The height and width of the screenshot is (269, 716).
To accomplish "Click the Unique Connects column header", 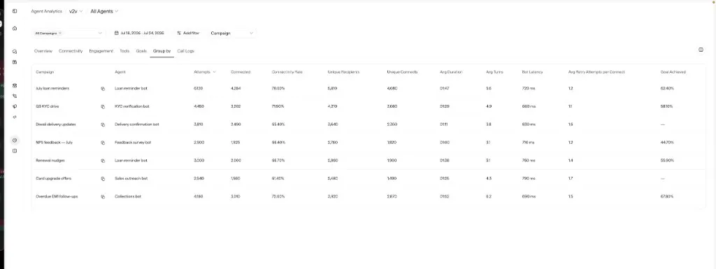I will [402, 72].
